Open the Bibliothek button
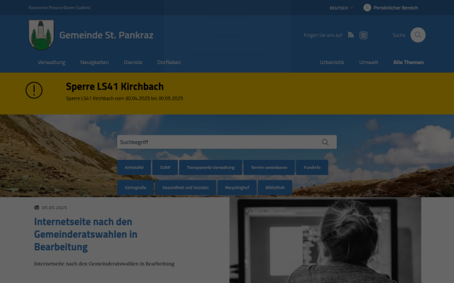 (275, 188)
